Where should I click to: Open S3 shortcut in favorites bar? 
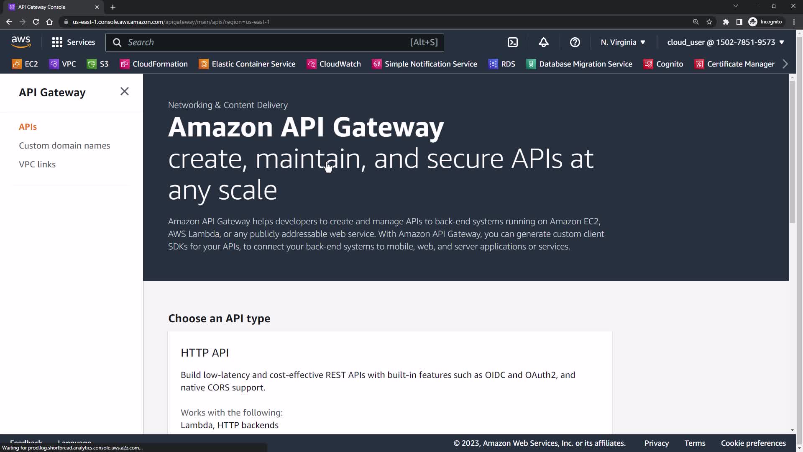click(x=97, y=64)
